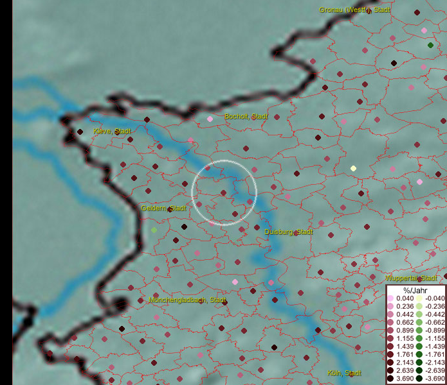Click the light pink diamond marker left of Bocholt

coord(210,119)
